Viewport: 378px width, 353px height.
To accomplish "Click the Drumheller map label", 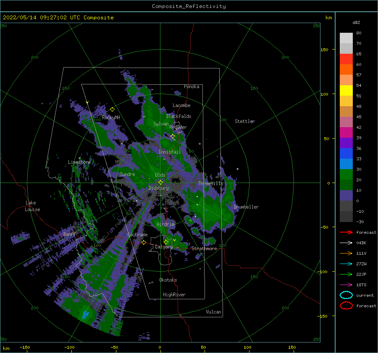I will click(246, 207).
